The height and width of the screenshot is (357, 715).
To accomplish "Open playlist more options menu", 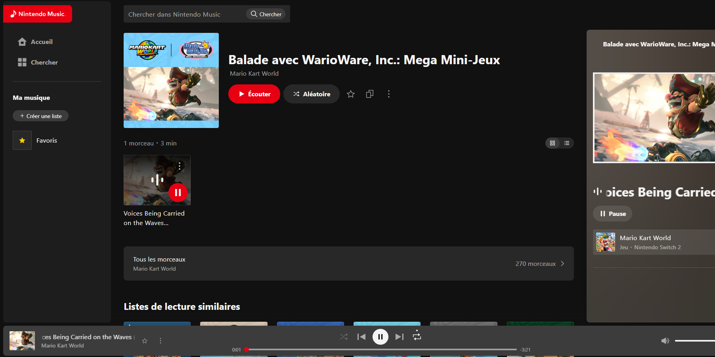I will (389, 94).
